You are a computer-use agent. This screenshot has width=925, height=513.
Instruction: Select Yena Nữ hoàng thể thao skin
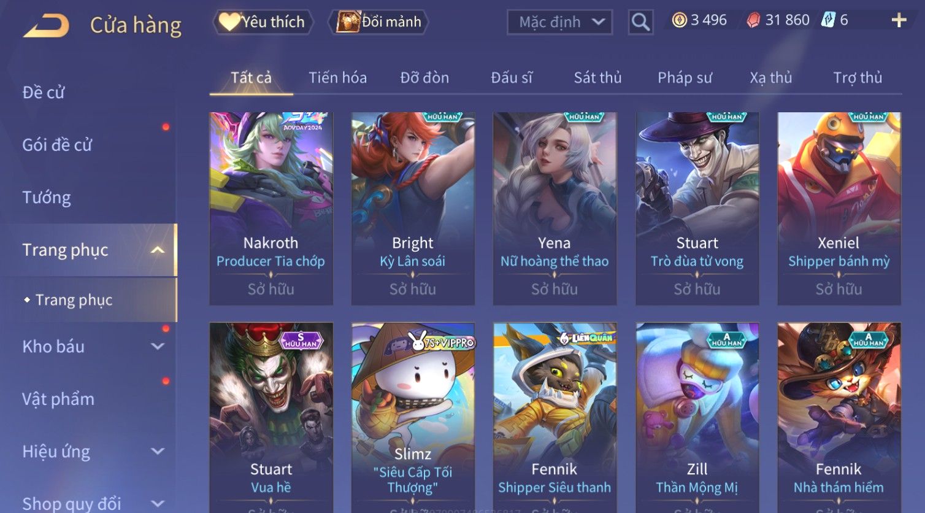point(555,209)
